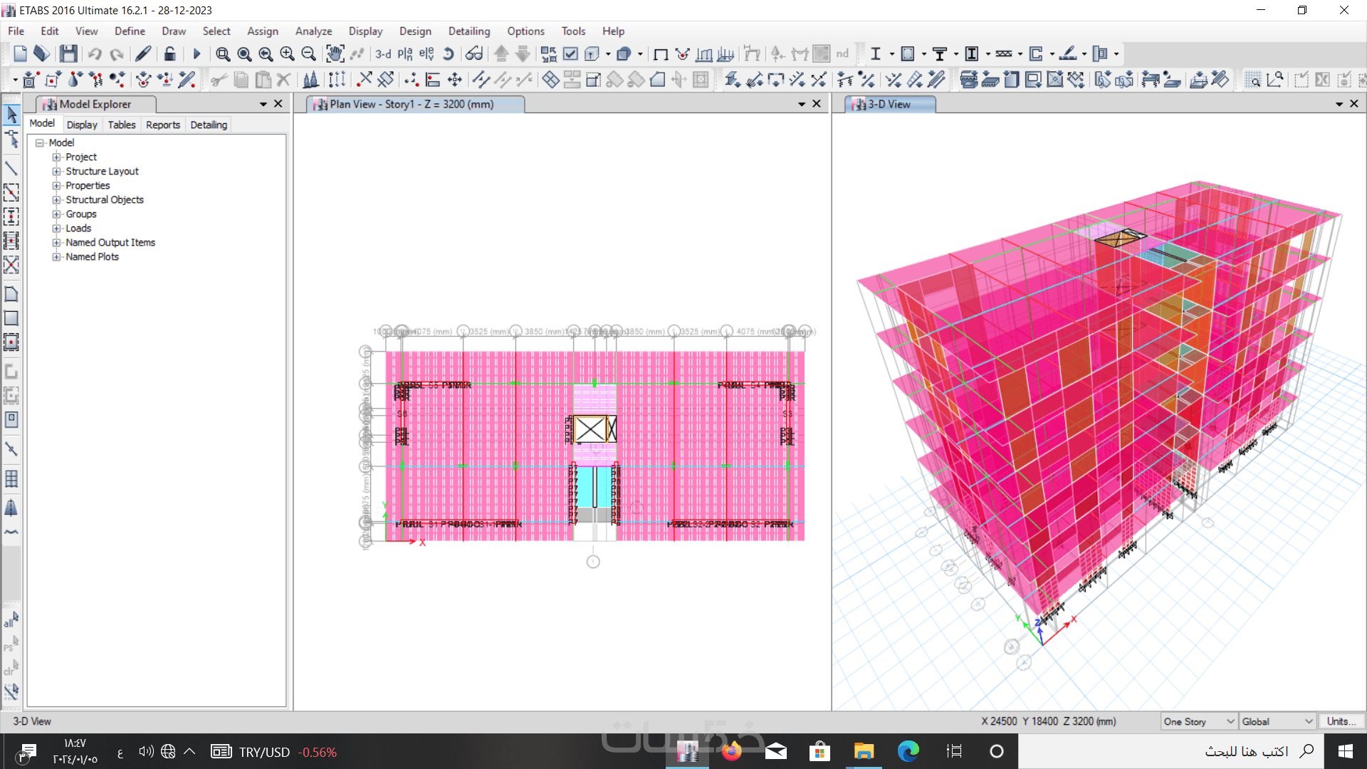Open the Analyze menu
Screen dimensions: 1367x769
[x=313, y=31]
